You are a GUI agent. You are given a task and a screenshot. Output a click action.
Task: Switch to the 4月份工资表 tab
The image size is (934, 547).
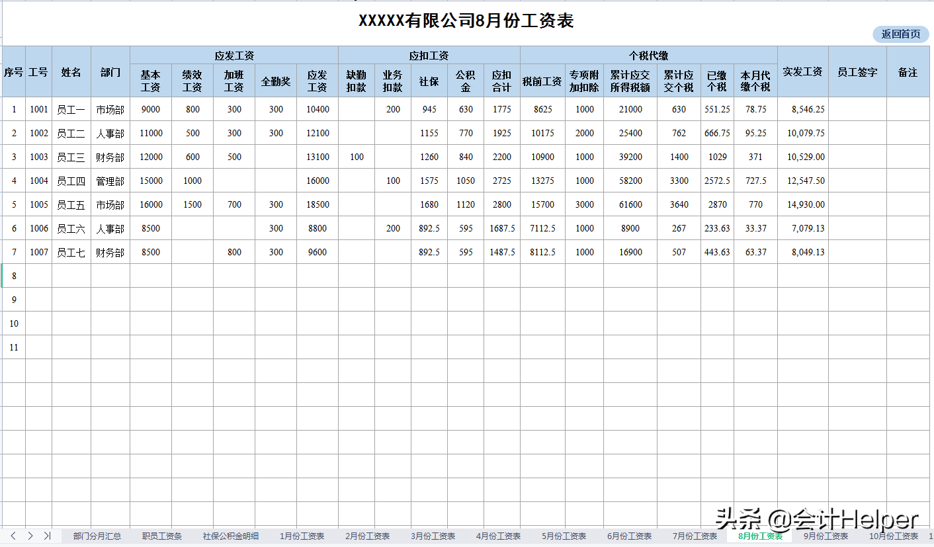coord(499,536)
